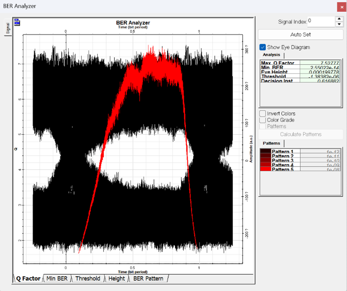Show the Height tab
Image resolution: width=347 pixels, height=291 pixels.
coord(117,278)
